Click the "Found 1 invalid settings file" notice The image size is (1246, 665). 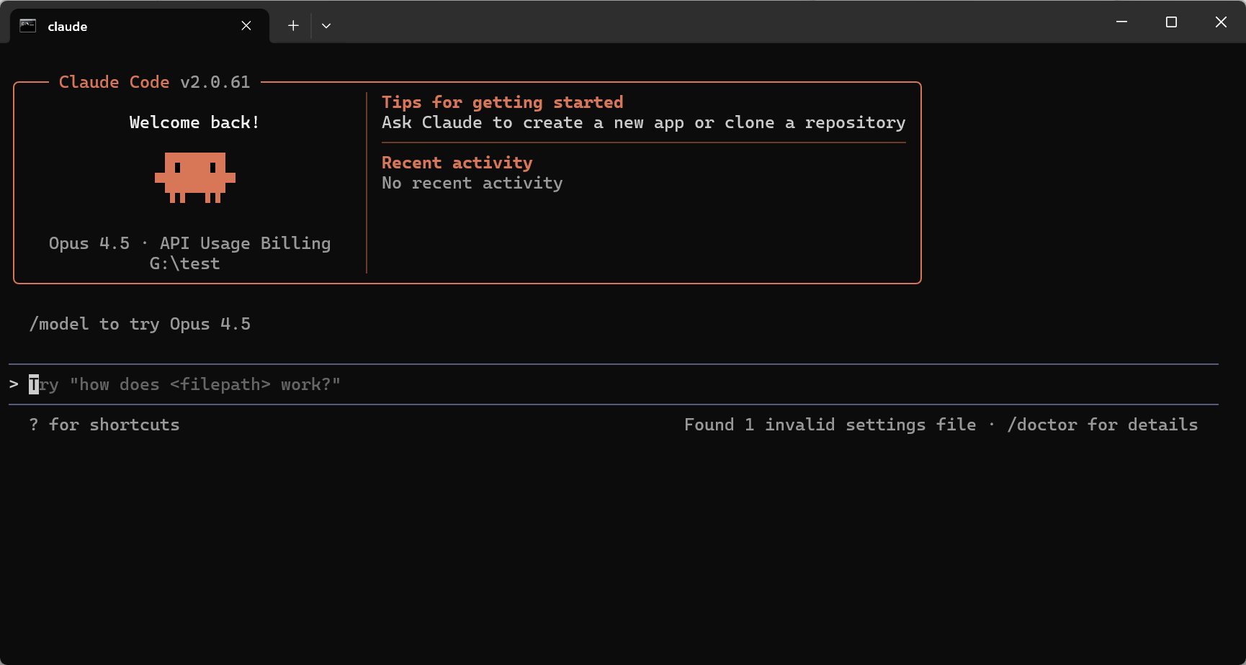[x=830, y=425]
